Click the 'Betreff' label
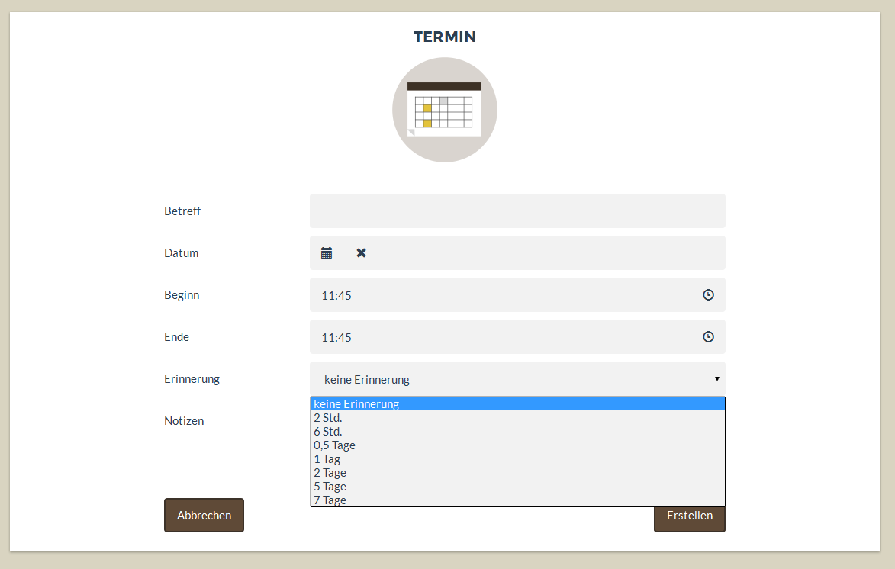This screenshot has width=895, height=569. pos(182,211)
